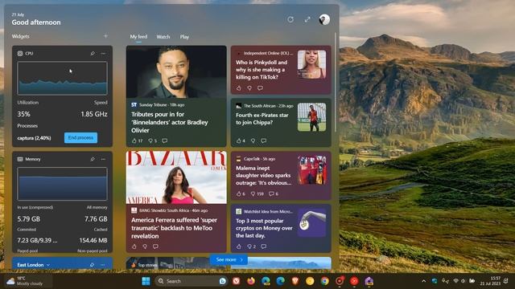This screenshot has height=289, width=515.
Task: Comment on the Top 3 cryptos card
Action: click(263, 246)
